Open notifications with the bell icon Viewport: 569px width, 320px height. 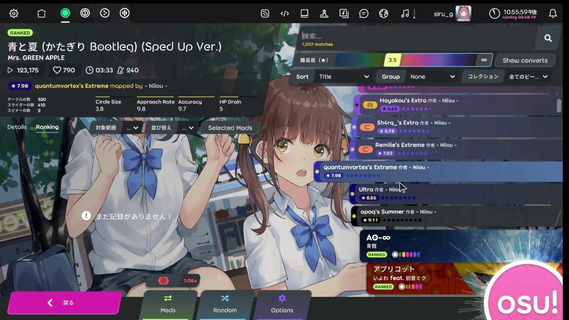[553, 13]
